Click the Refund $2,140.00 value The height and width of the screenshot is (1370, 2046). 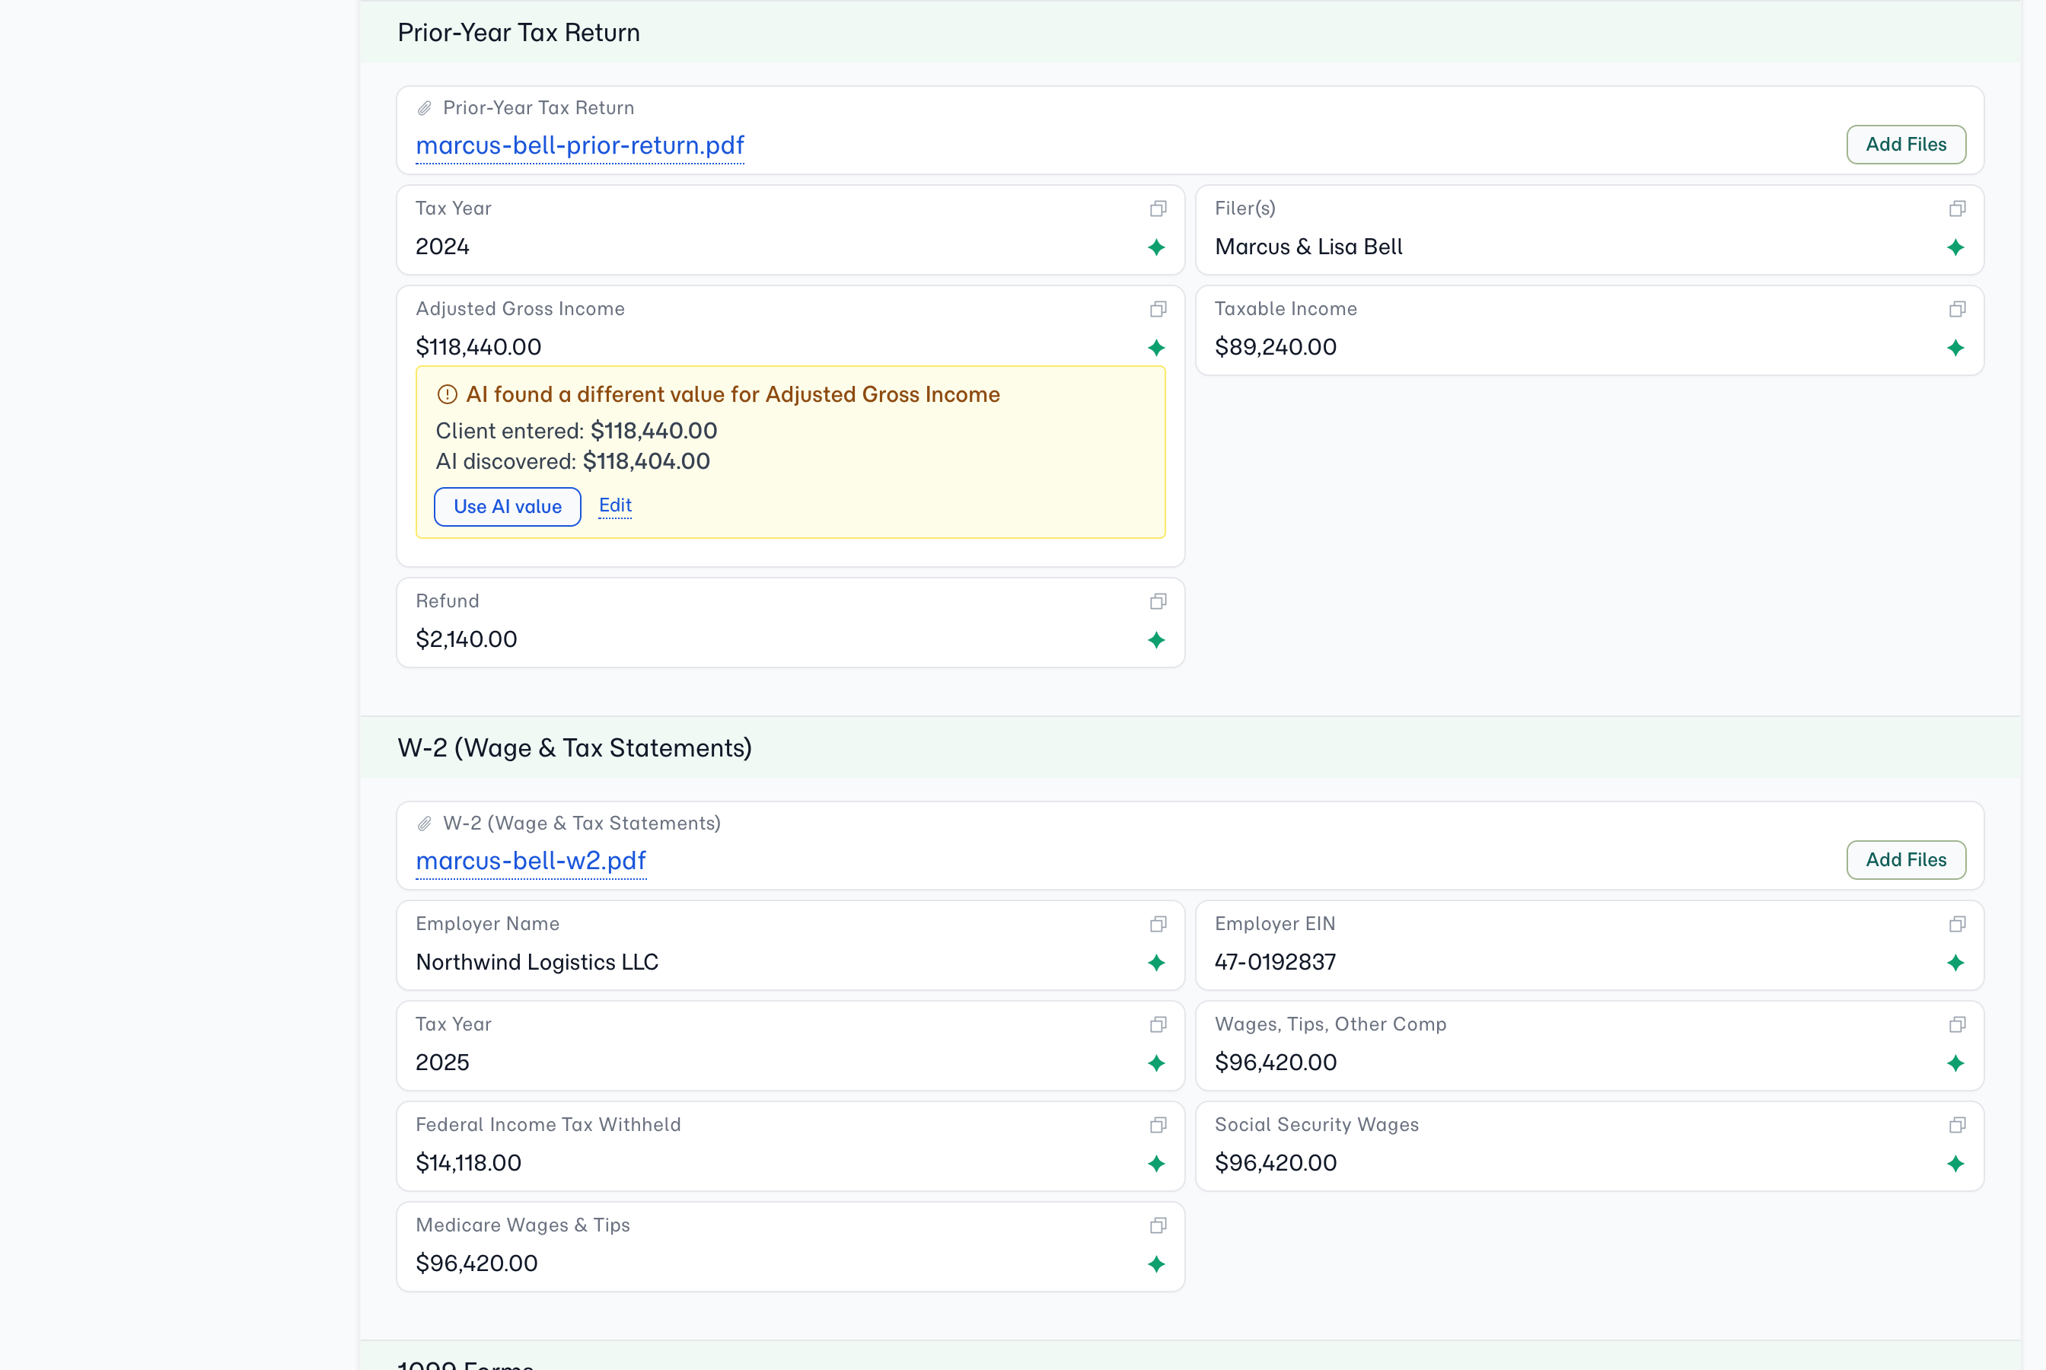coord(467,639)
